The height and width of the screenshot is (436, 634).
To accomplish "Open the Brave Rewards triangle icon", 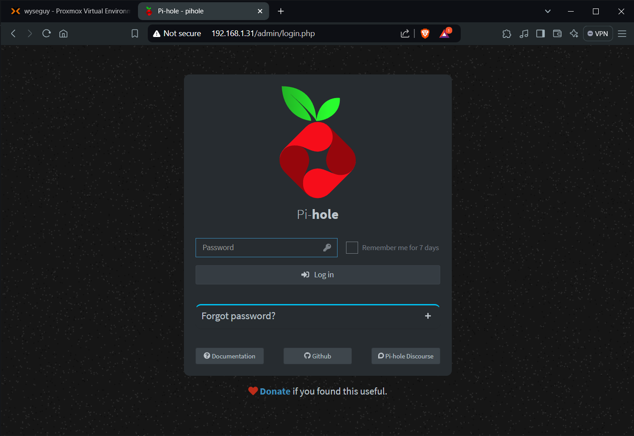I will click(445, 33).
